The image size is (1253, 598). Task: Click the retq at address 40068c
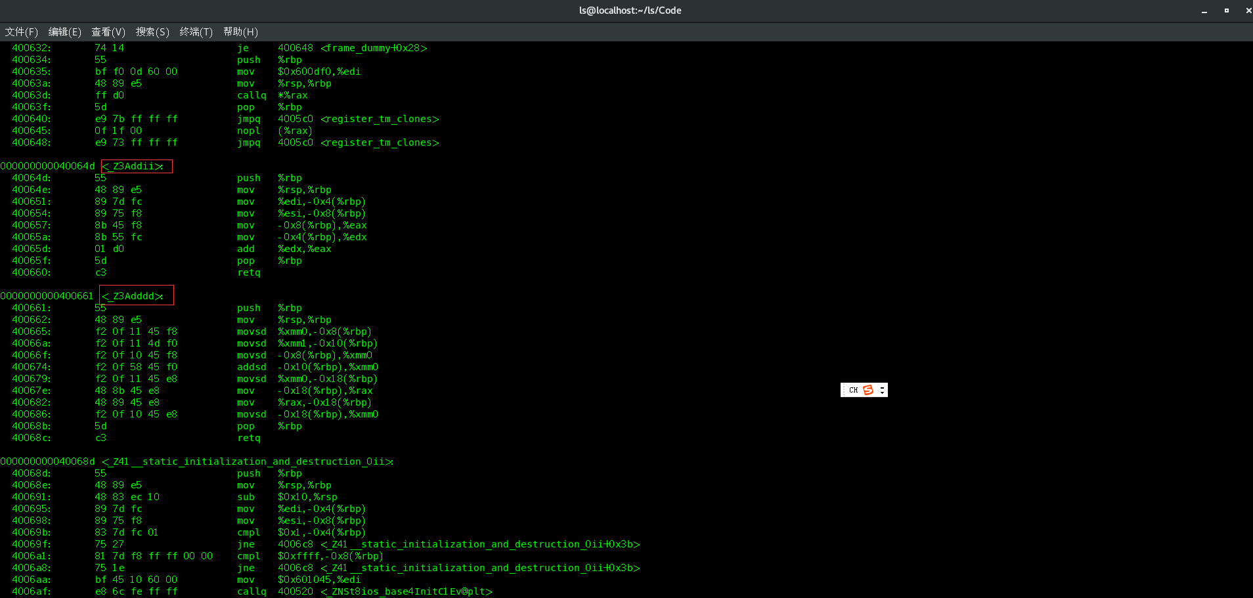(249, 438)
